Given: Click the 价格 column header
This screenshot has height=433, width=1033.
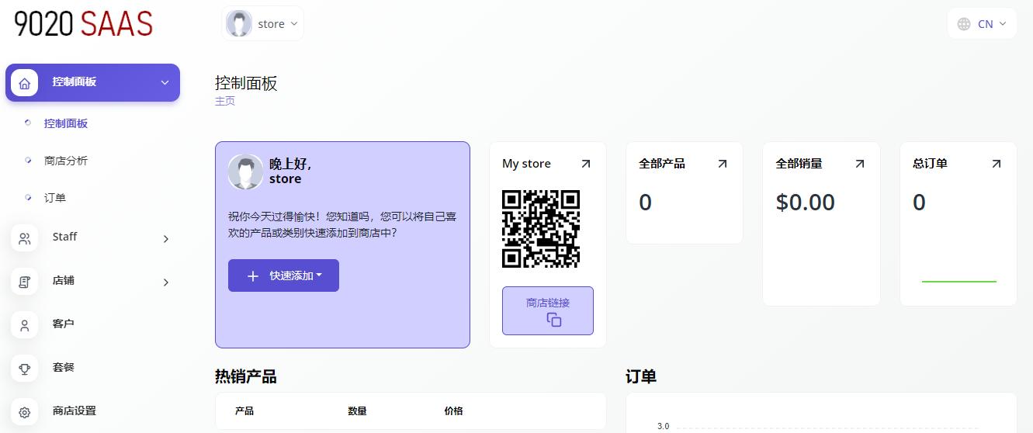Looking at the screenshot, I should (453, 411).
